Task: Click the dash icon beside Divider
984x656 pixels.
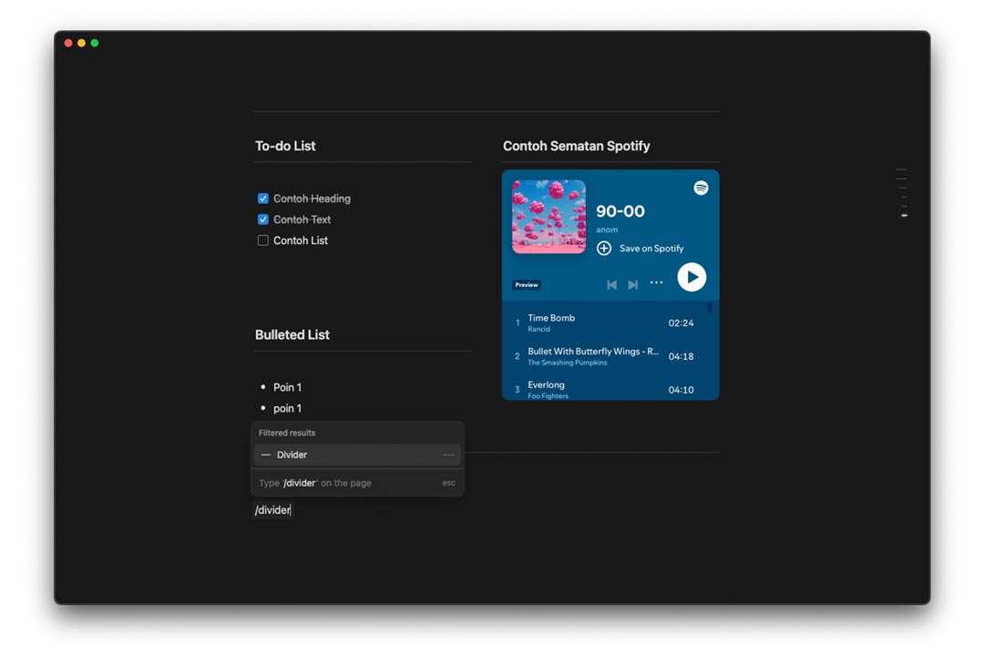Action: 265,455
